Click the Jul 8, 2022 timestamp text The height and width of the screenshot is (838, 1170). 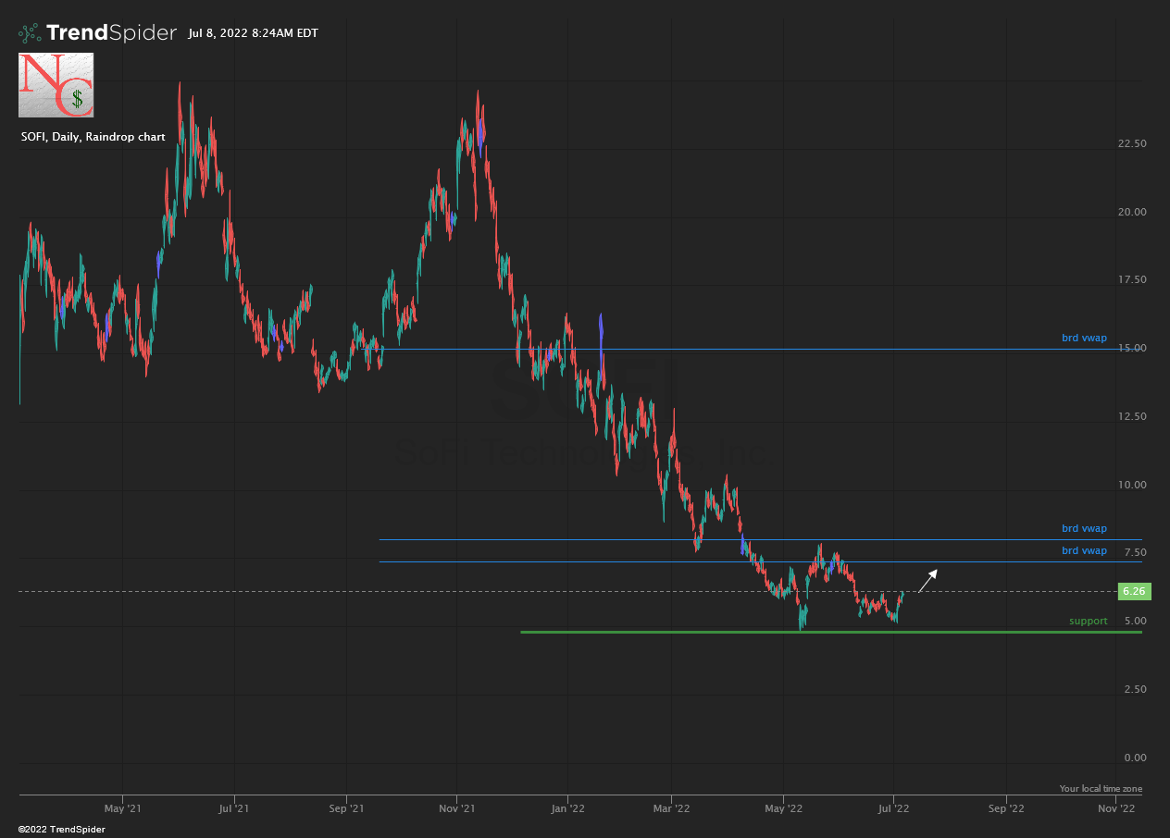coord(253,33)
